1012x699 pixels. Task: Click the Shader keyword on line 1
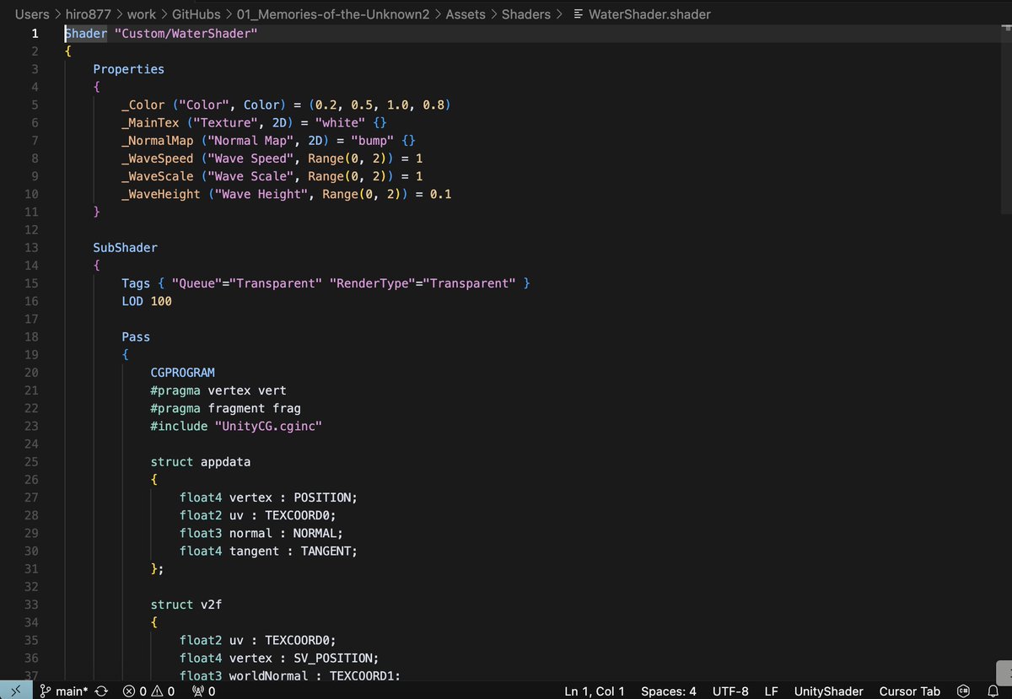point(86,34)
